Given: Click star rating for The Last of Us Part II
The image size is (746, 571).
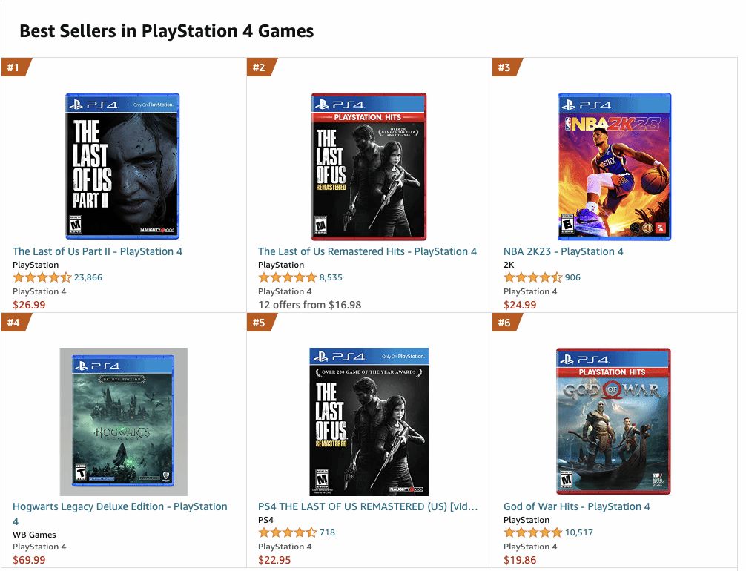Looking at the screenshot, I should [42, 277].
